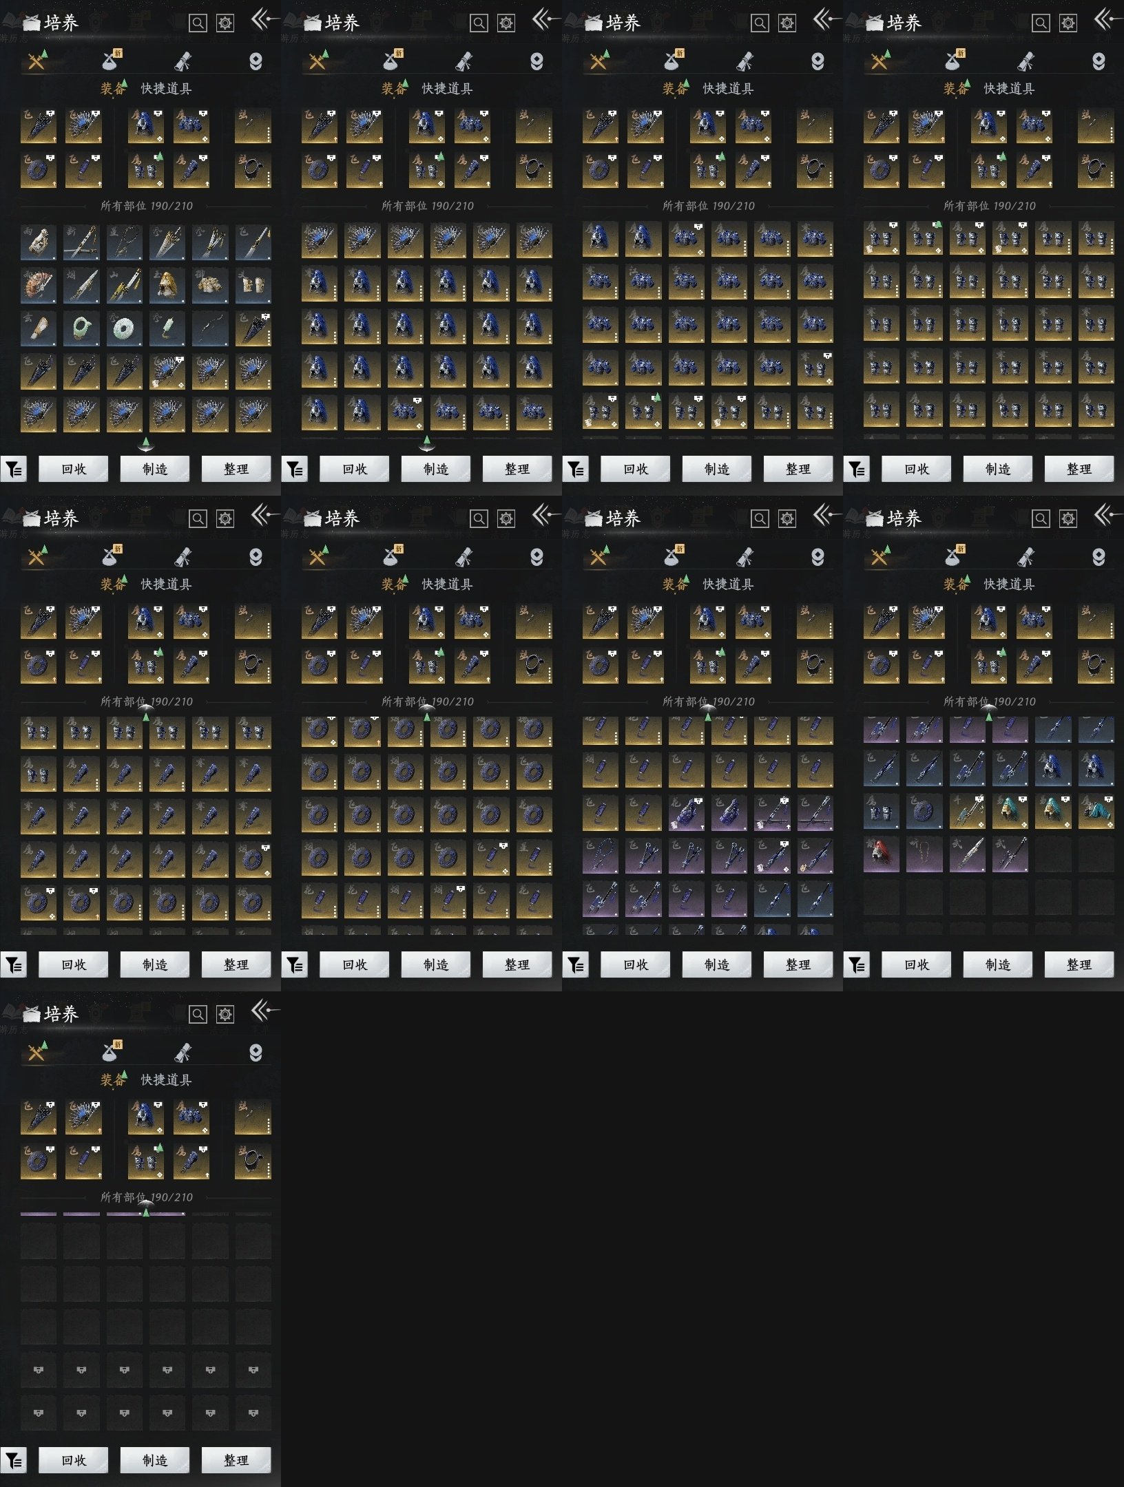Select the golden helmet inventory item
This screenshot has height=1487, width=1124.
tap(167, 286)
